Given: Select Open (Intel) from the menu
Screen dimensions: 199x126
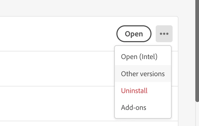Looking at the screenshot, I should pos(139,57).
